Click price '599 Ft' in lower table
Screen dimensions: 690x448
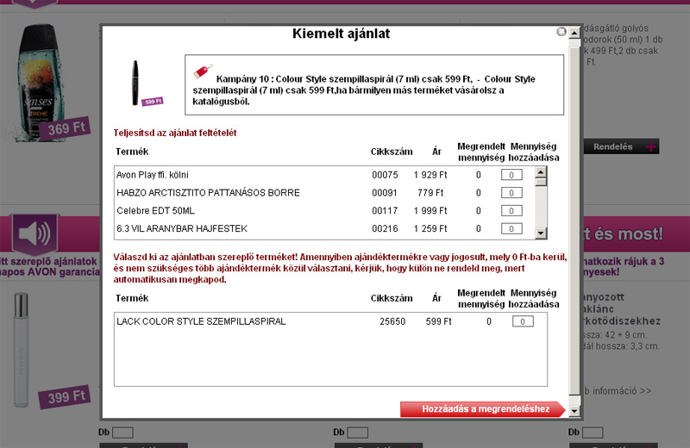(438, 322)
